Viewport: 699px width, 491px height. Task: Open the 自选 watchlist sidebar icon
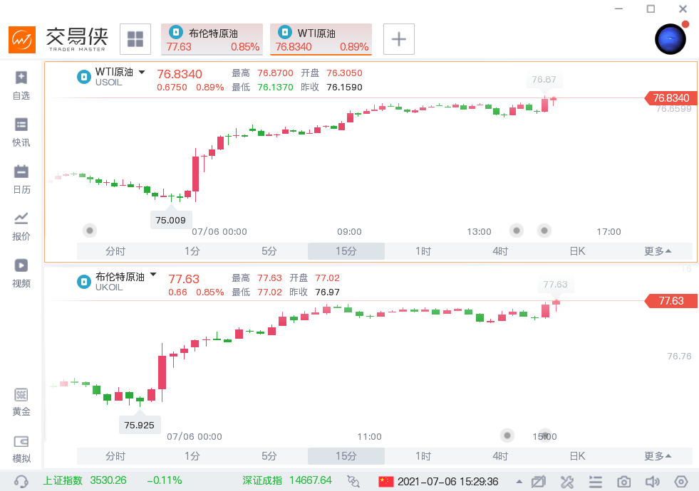pyautogui.click(x=21, y=85)
